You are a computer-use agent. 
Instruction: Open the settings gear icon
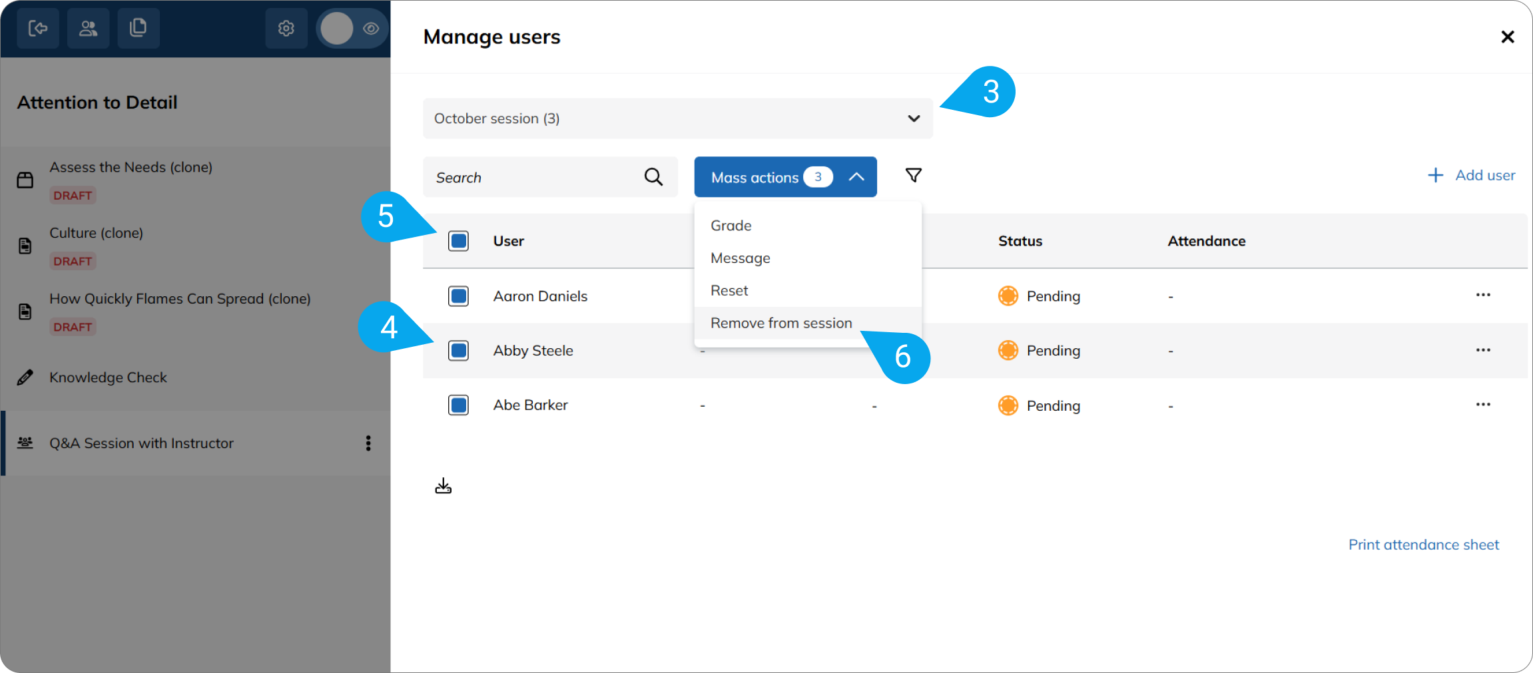286,28
